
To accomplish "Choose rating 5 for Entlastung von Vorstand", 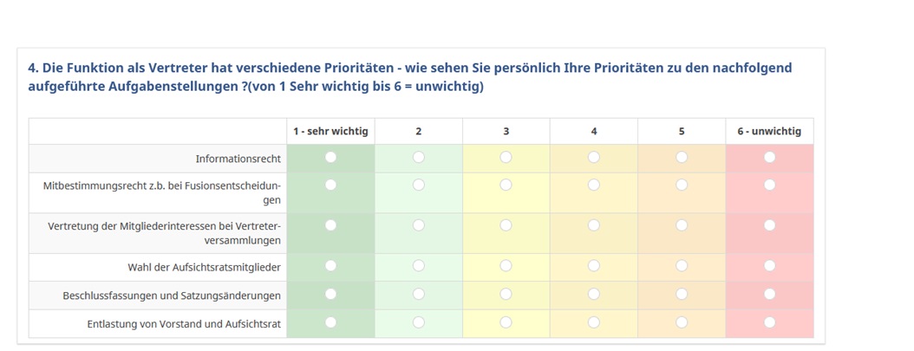I will (x=682, y=322).
